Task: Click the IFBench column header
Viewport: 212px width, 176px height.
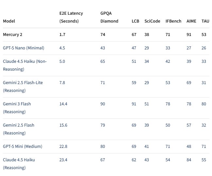Action: [173, 21]
